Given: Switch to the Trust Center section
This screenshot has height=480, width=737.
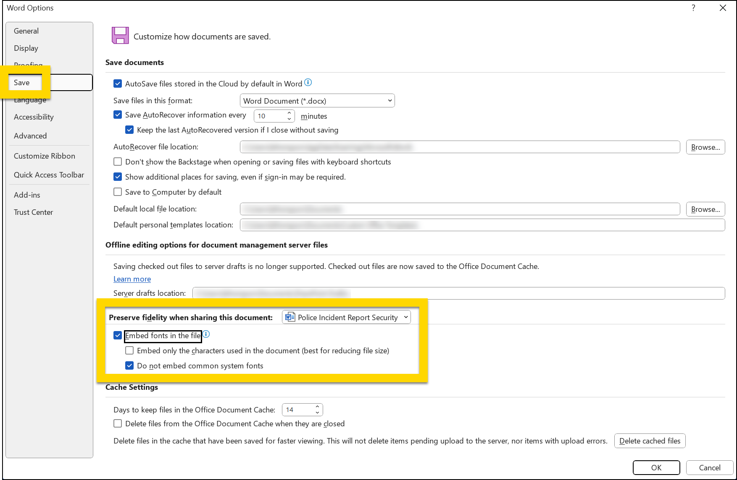Looking at the screenshot, I should click(x=33, y=212).
